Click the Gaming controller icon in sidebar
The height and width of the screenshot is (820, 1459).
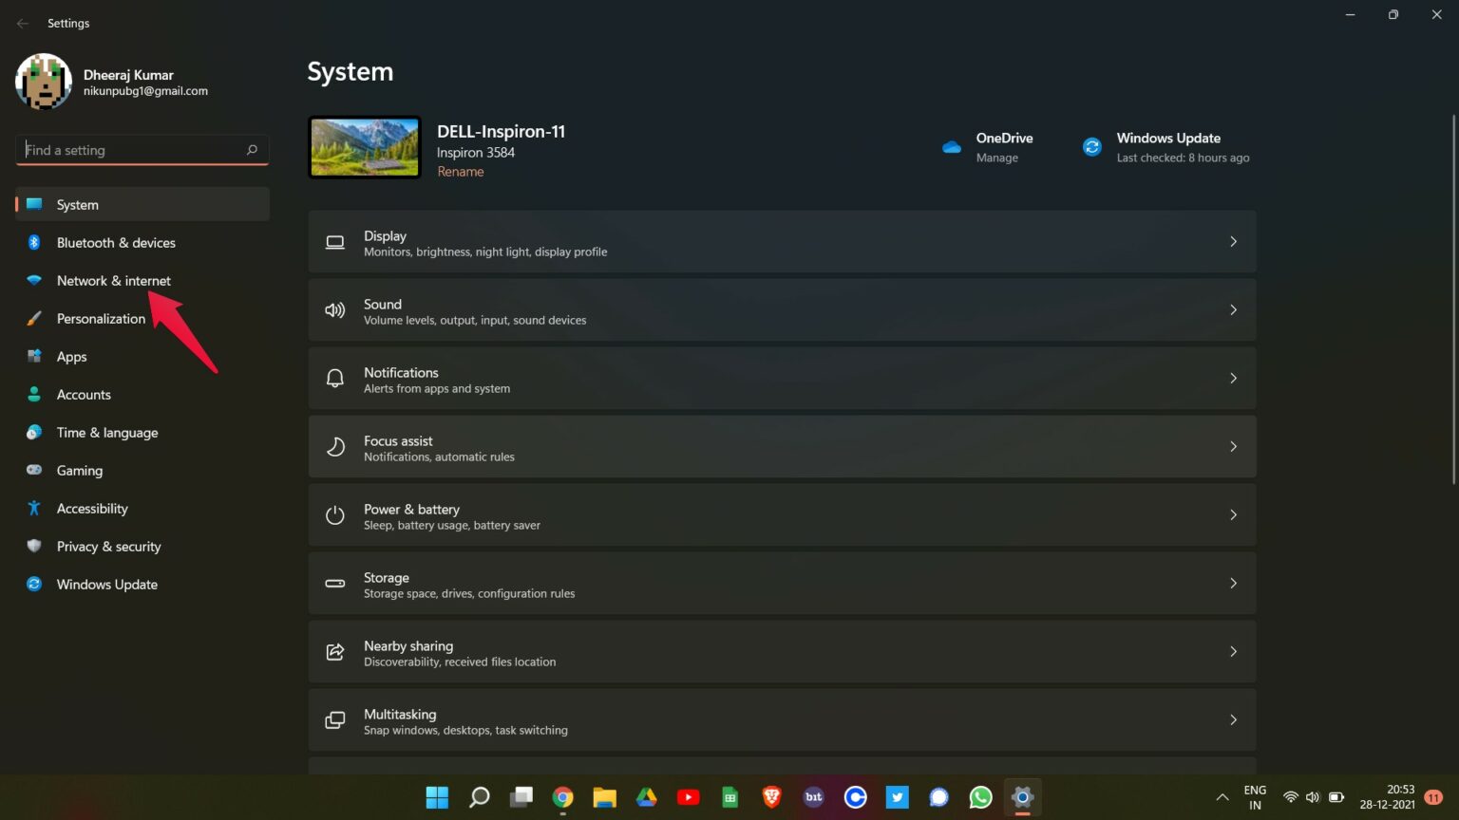34,471
